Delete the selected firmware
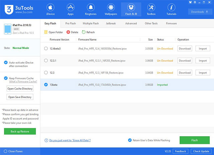Viewport: 214px width, 155px height. point(68,32)
